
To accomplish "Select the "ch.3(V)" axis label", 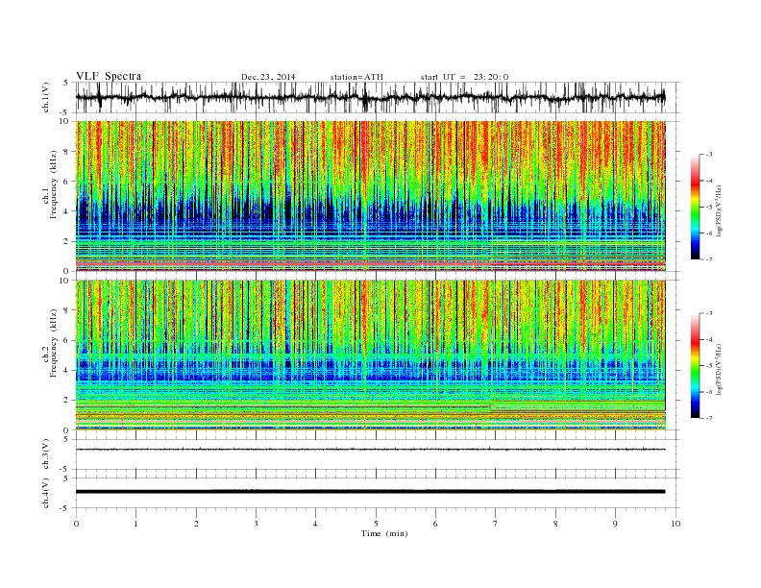I will click(46, 454).
